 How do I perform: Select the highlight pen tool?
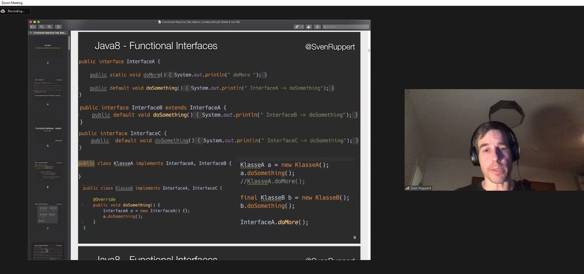[x=297, y=27]
